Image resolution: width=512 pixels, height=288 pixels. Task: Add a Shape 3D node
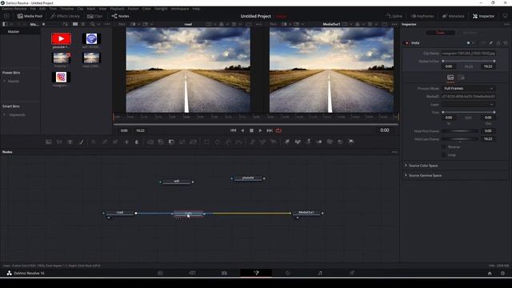298,142
